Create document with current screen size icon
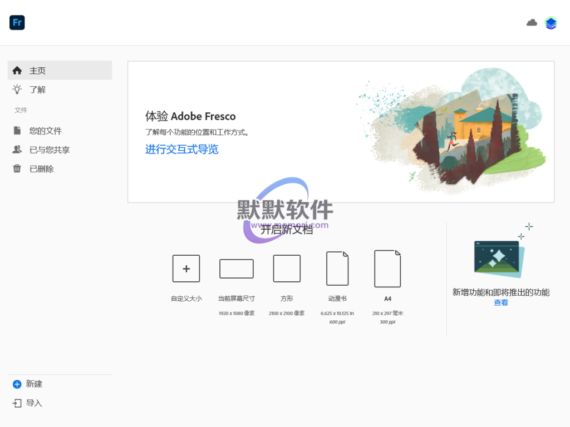The width and height of the screenshot is (570, 427). (236, 269)
